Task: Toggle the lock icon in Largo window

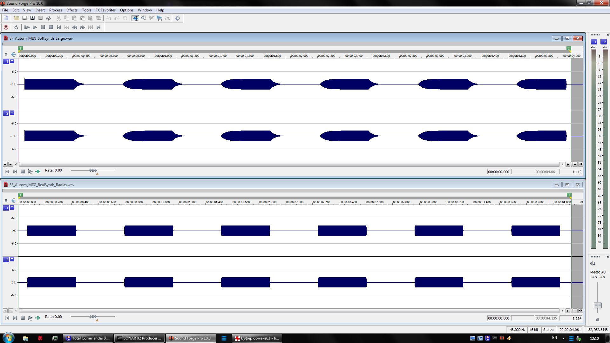Action: click(6, 54)
